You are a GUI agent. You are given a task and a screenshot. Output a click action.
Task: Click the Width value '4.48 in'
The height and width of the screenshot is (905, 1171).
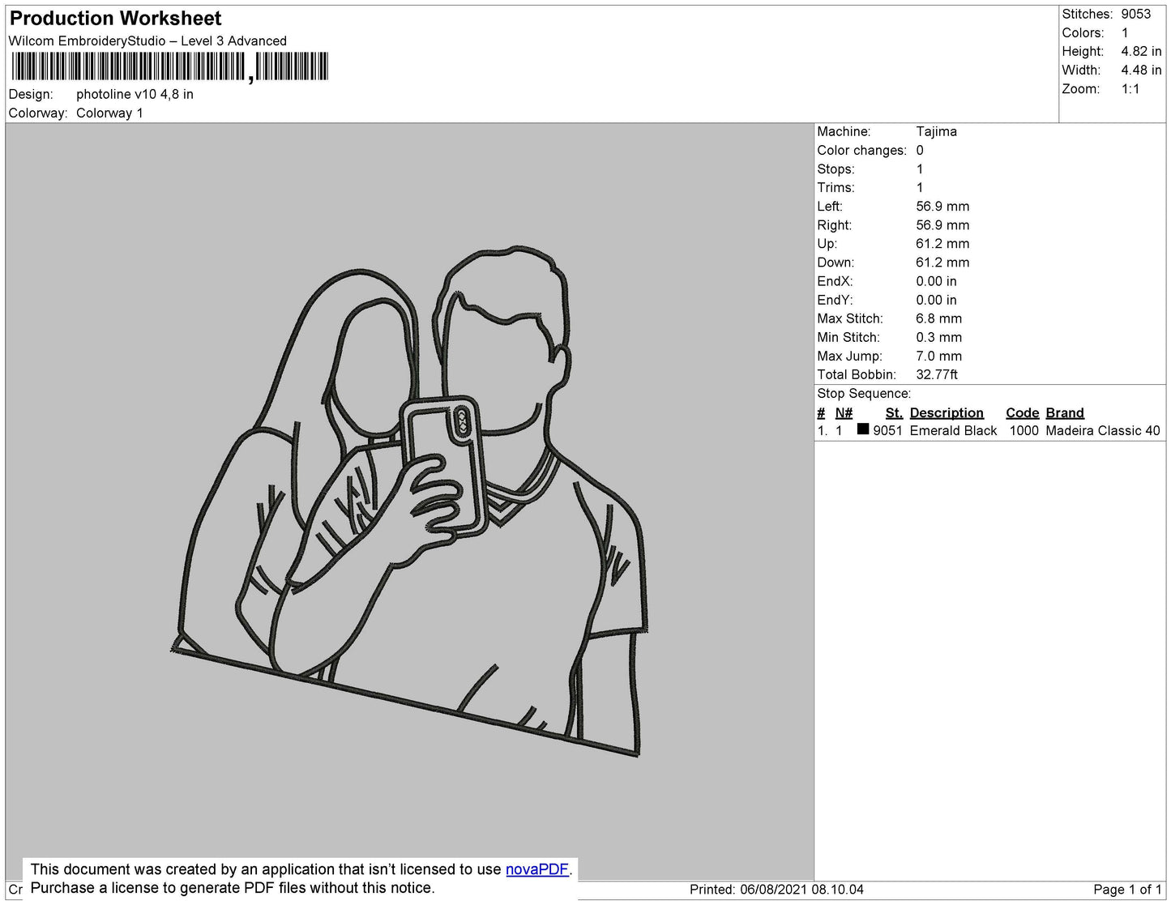[x=1141, y=70]
